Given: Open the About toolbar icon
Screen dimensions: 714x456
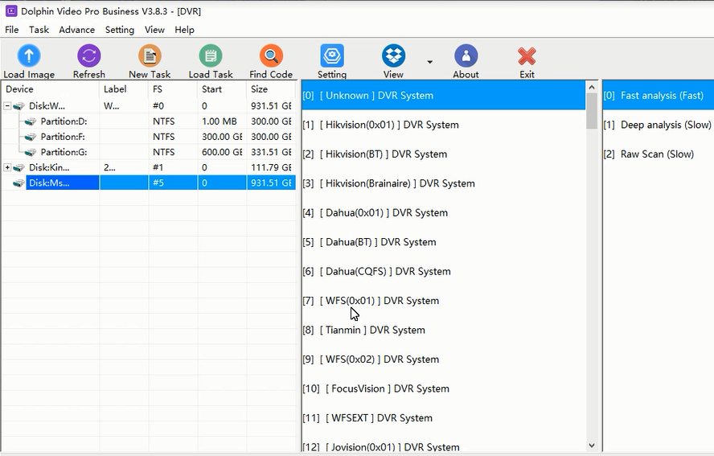Looking at the screenshot, I should [x=466, y=56].
